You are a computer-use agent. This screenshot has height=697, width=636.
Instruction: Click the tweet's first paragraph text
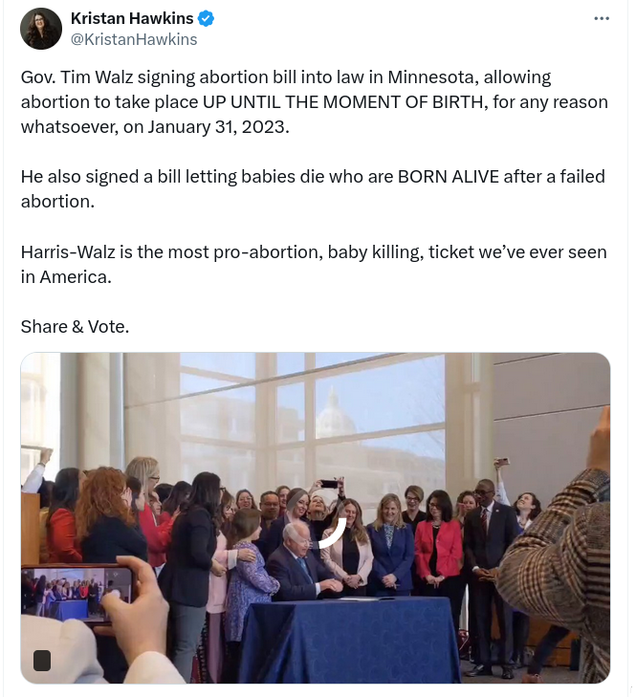tap(314, 101)
